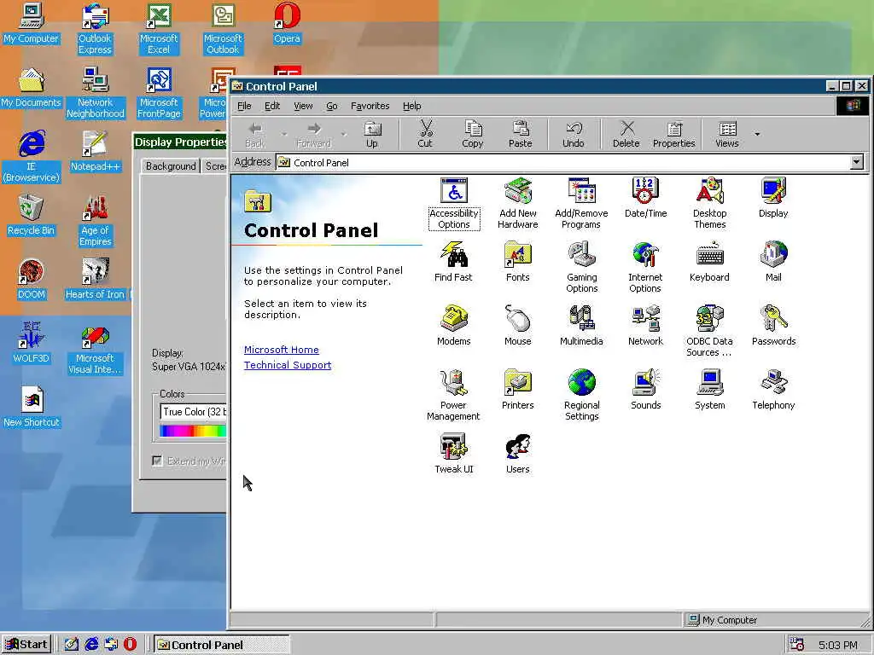Select ODBC Data Sources icon
The width and height of the screenshot is (874, 655).
(x=709, y=332)
